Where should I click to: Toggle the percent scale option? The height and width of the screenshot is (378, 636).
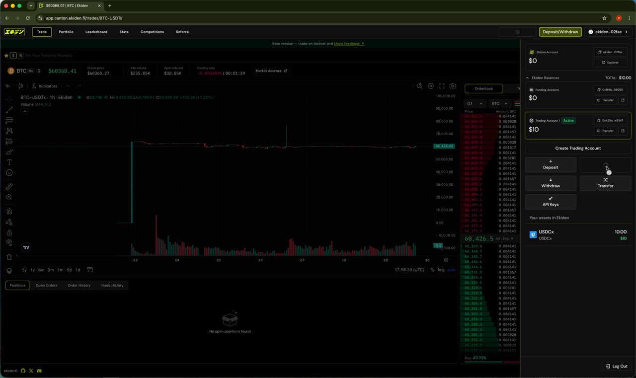[x=432, y=270]
